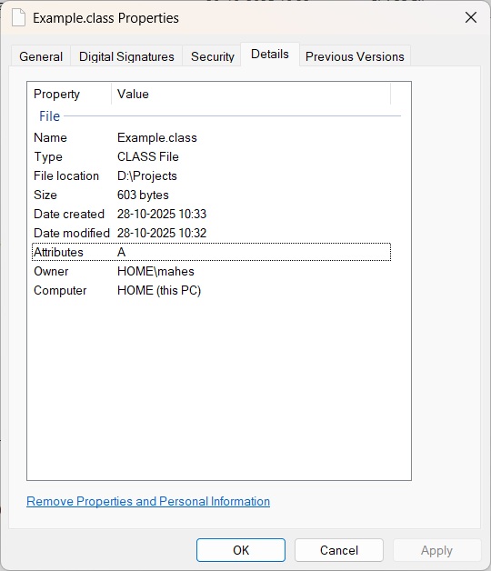
Task: Select the Date modified property label
Action: [x=72, y=233]
